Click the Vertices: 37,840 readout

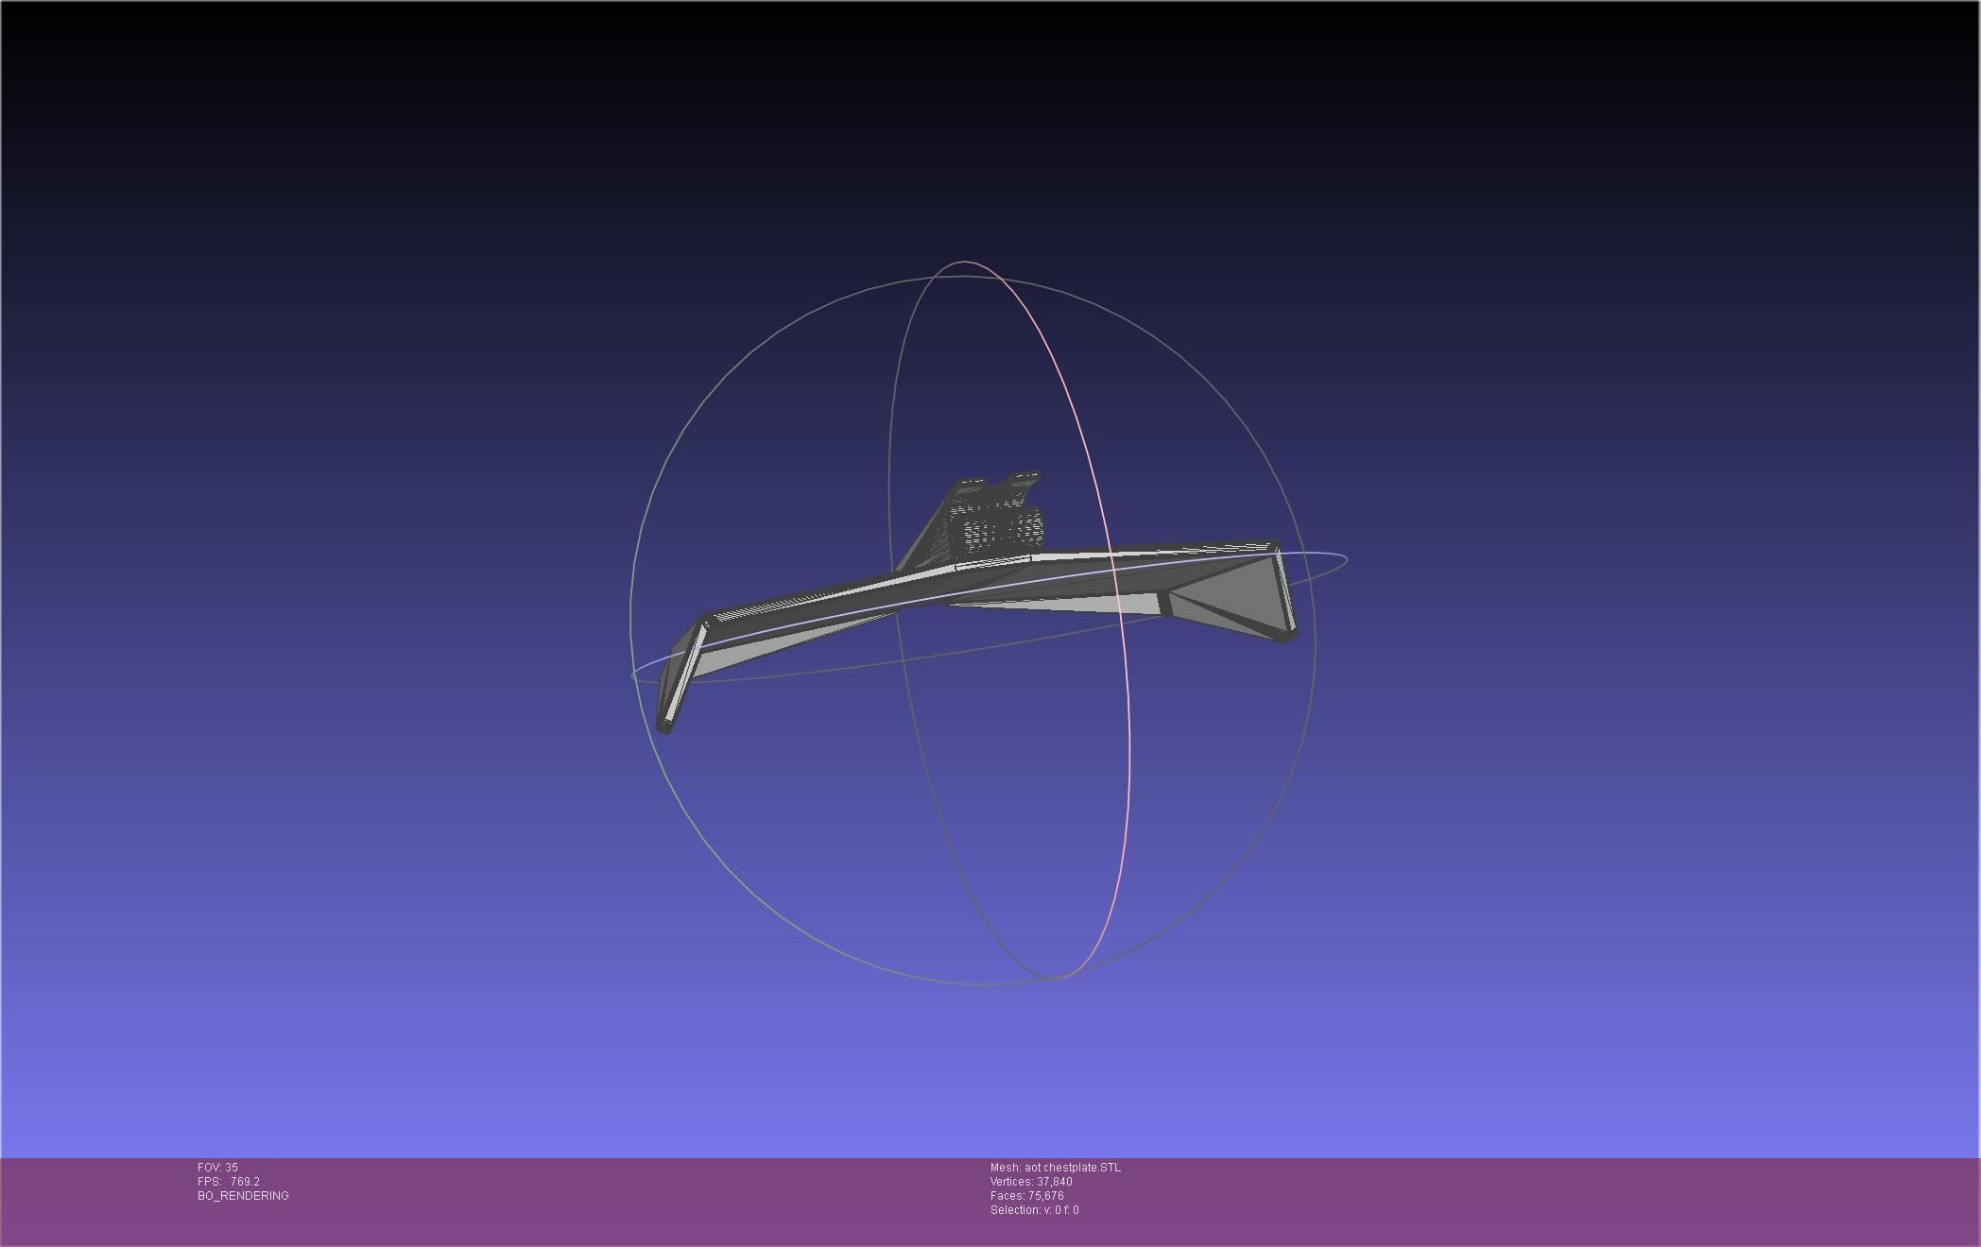pyautogui.click(x=1031, y=1182)
